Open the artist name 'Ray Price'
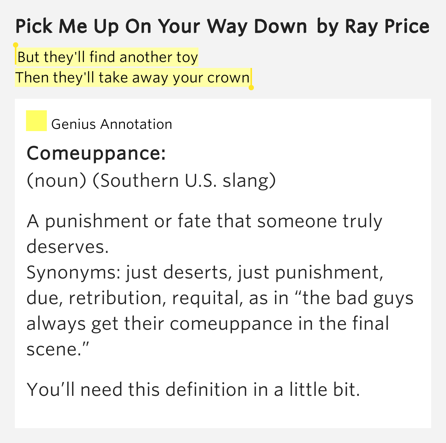The image size is (446, 443). point(387,27)
